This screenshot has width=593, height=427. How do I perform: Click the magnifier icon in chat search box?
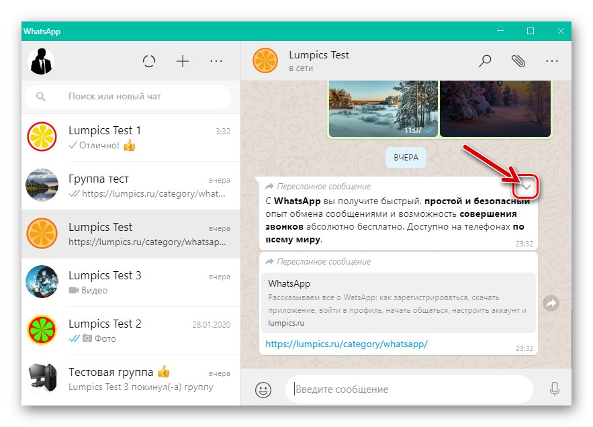[41, 97]
